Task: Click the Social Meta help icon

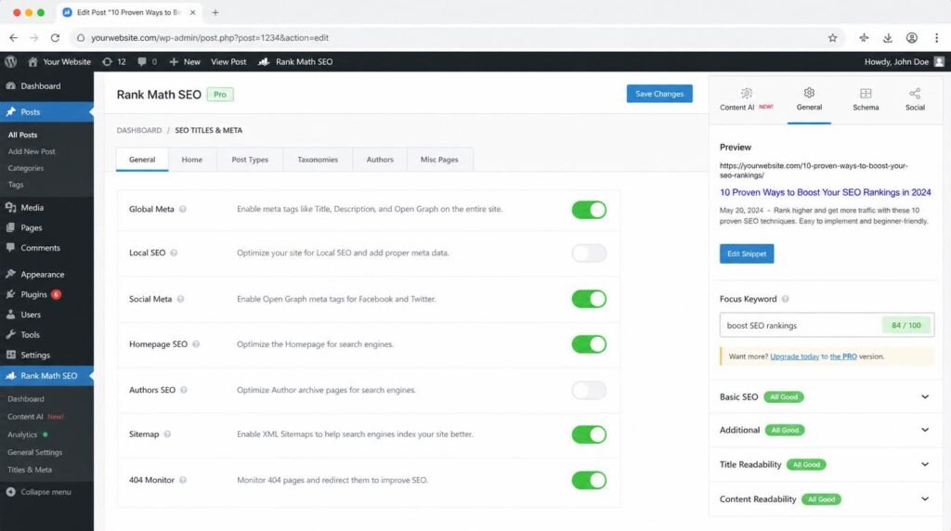Action: pyautogui.click(x=180, y=299)
